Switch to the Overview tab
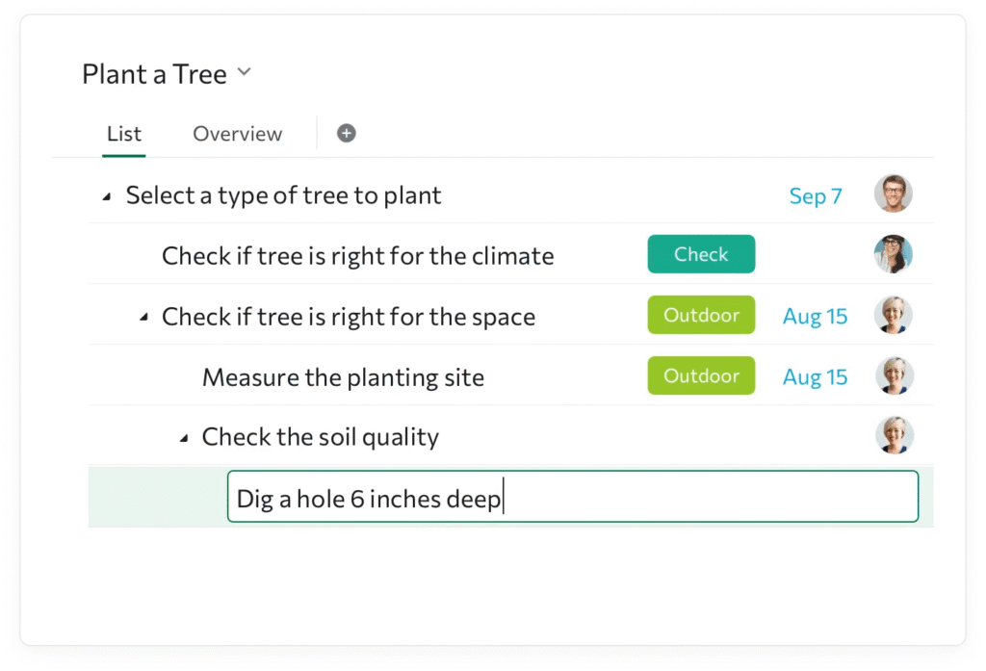 tap(237, 134)
